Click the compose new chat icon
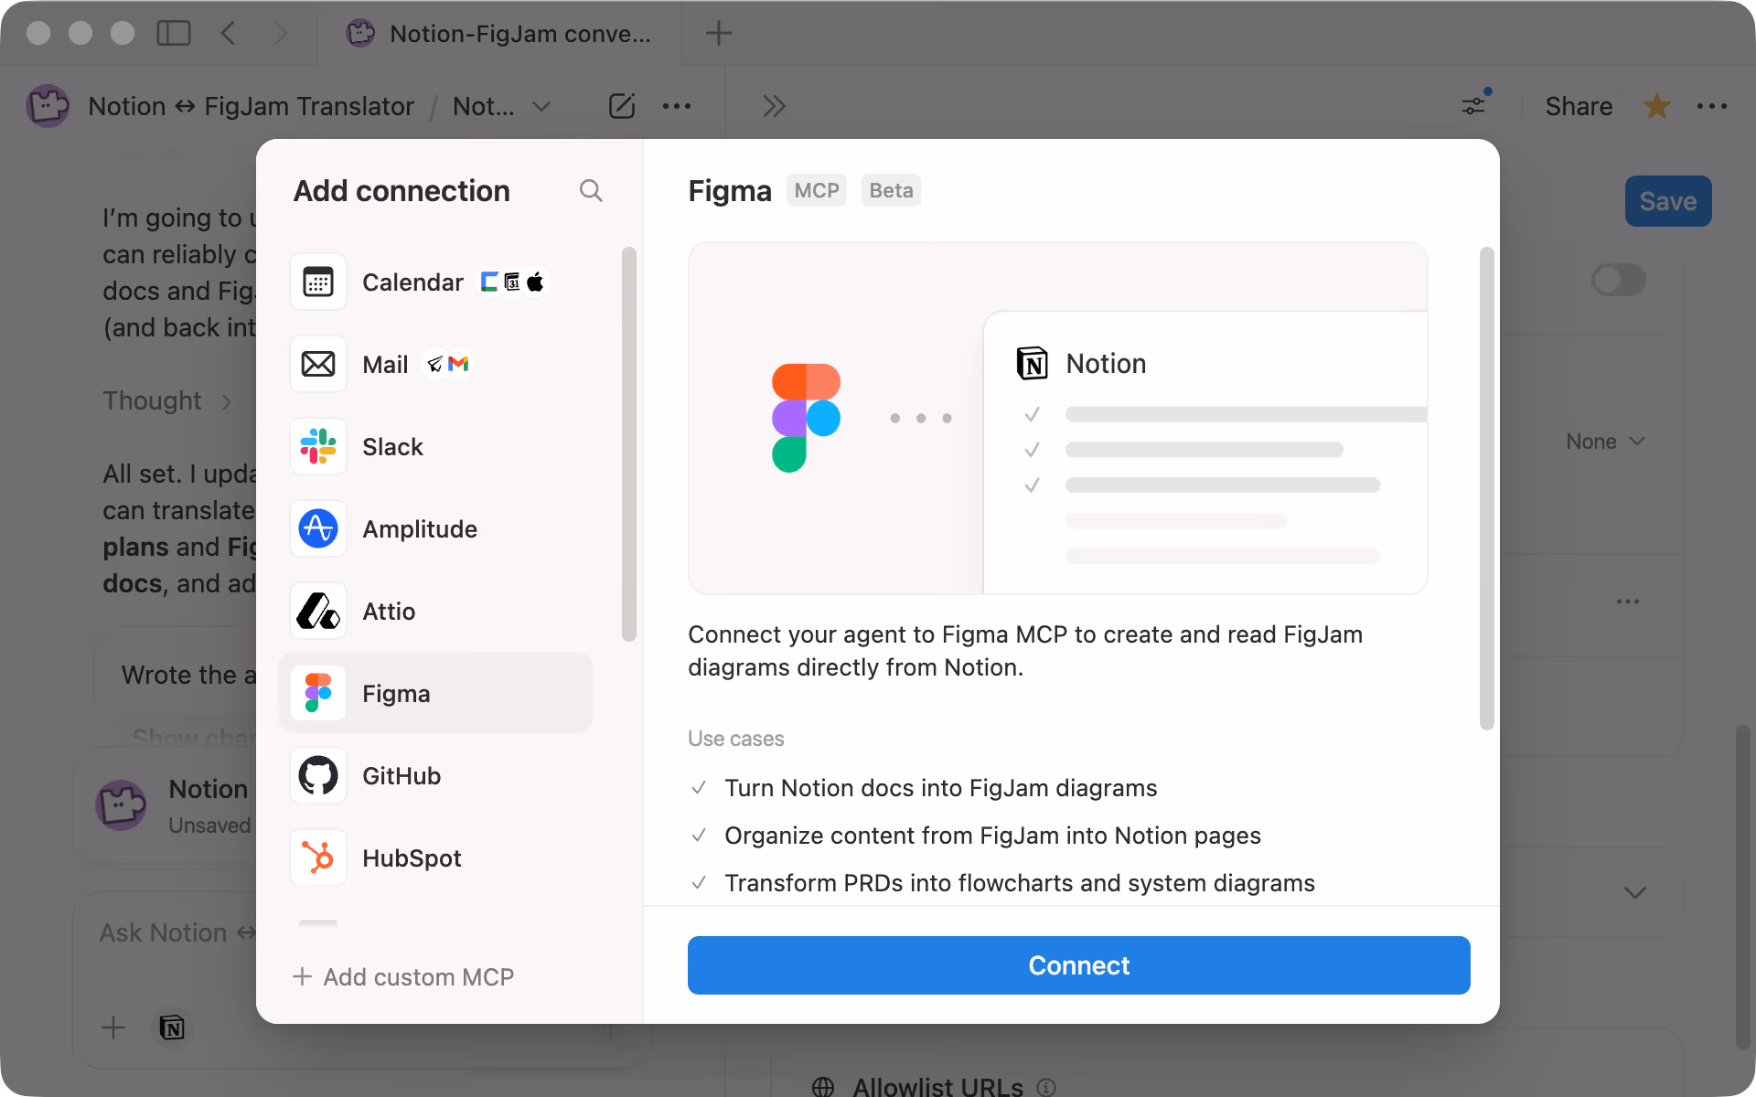 [x=622, y=105]
